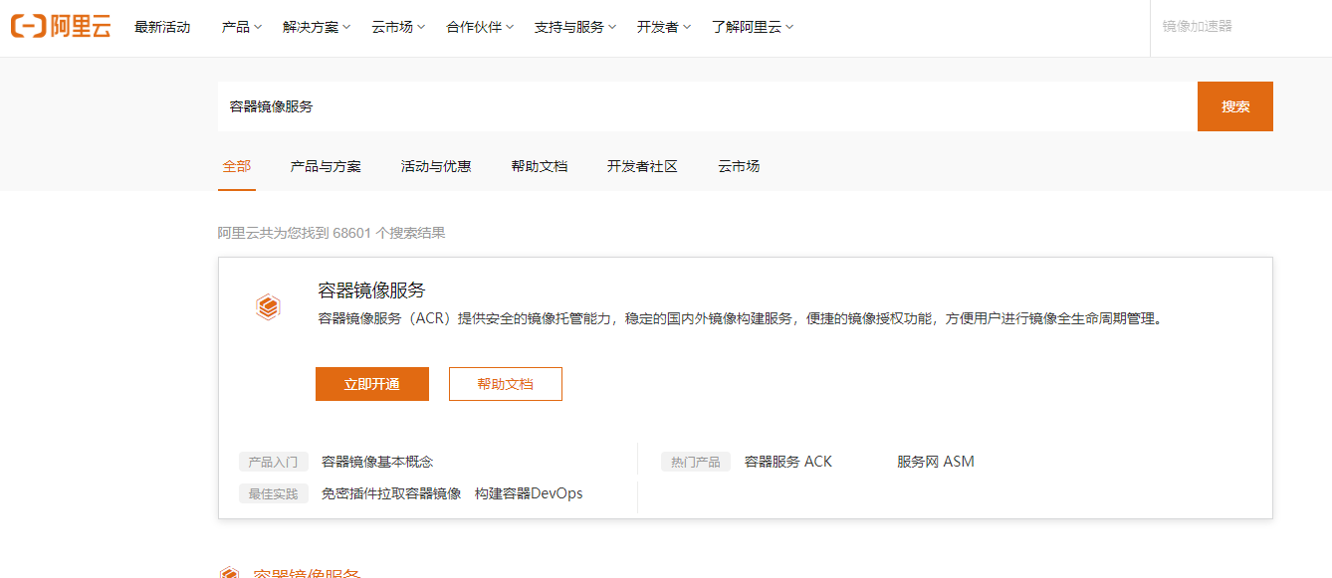This screenshot has width=1332, height=578.
Task: Click the 容器镜像服务 search input field
Action: tap(707, 106)
